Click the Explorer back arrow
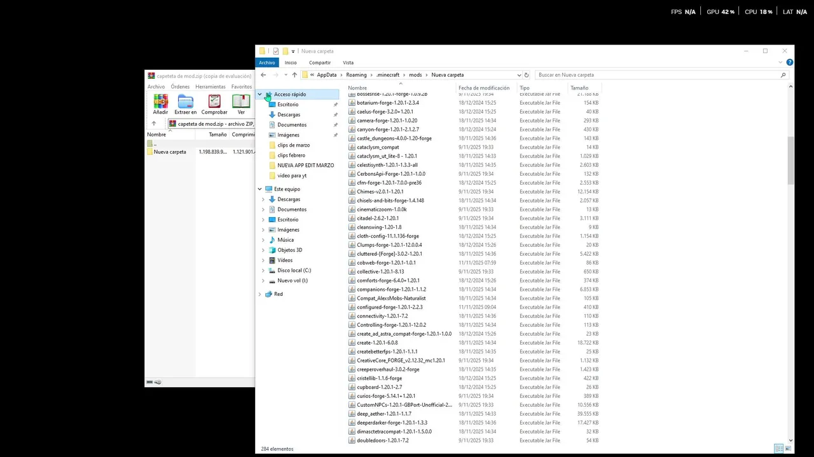The width and height of the screenshot is (814, 457). coord(263,75)
